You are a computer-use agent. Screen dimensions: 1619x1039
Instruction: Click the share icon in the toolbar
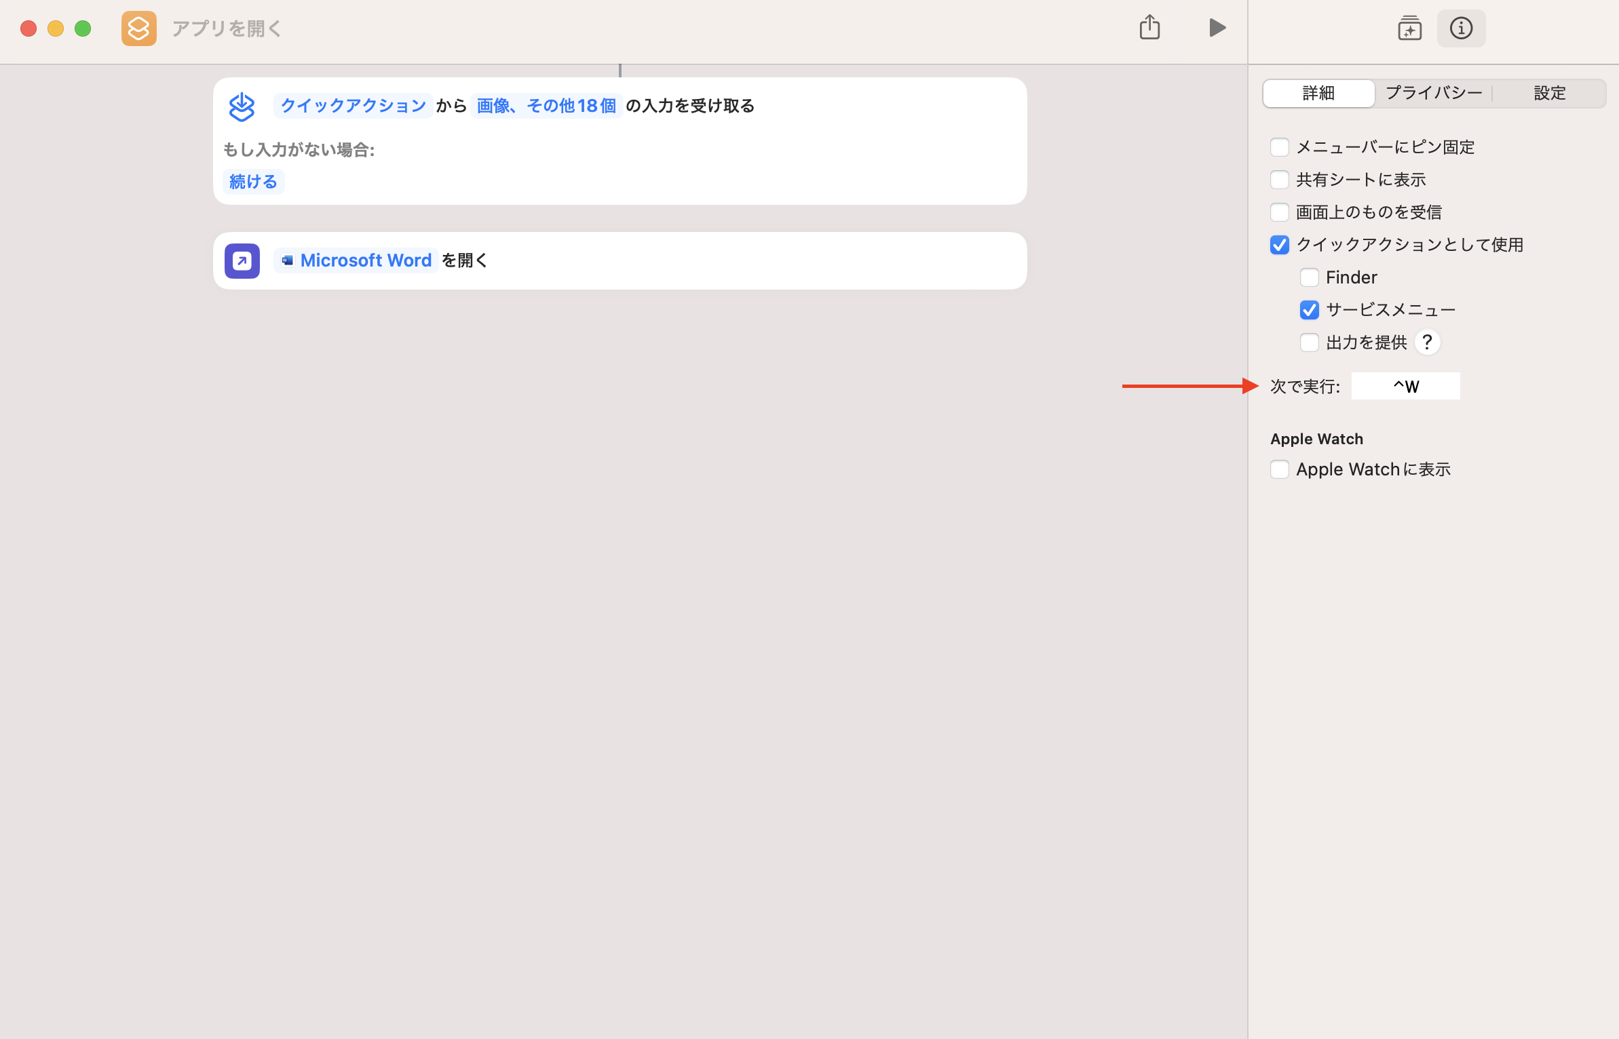coord(1149,28)
